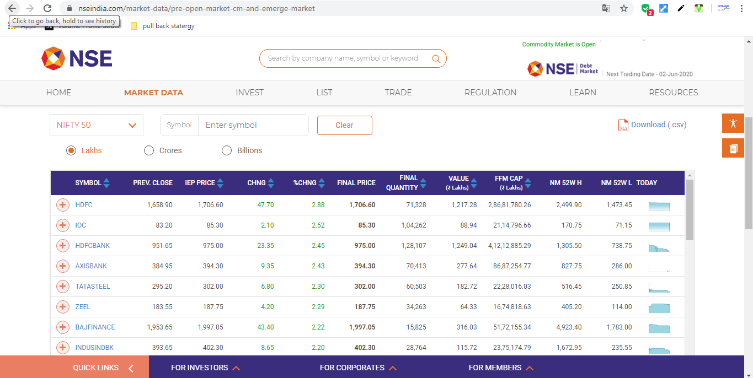
Task: Click Download (.csv) link
Action: [x=659, y=125]
